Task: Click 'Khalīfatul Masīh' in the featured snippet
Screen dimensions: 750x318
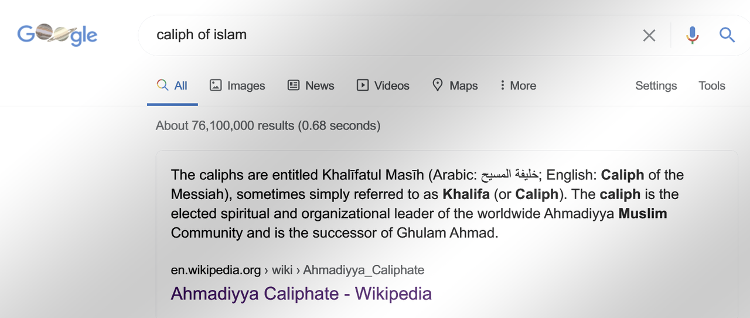Action: pos(373,175)
